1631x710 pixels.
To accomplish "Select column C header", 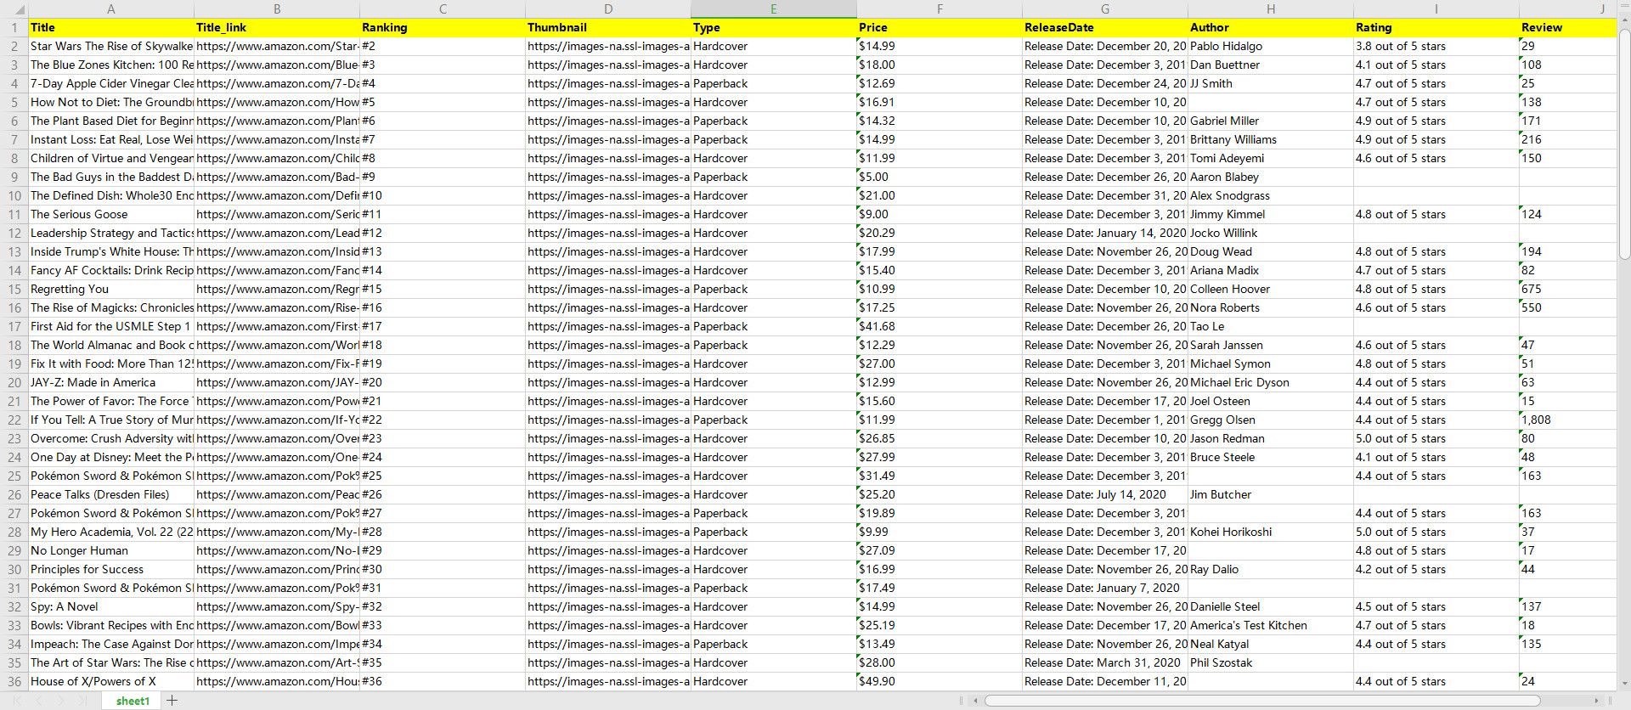I will pos(443,8).
